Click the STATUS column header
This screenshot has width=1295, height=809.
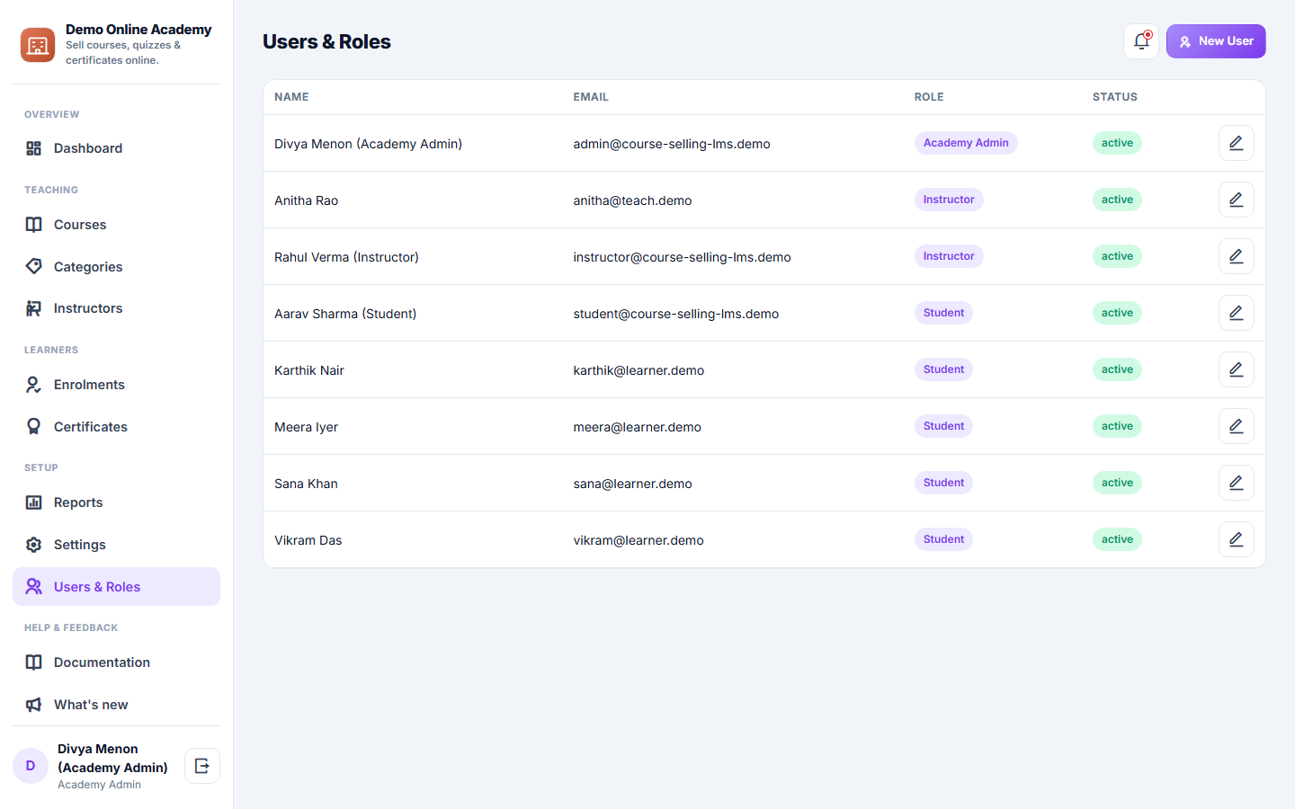point(1115,97)
